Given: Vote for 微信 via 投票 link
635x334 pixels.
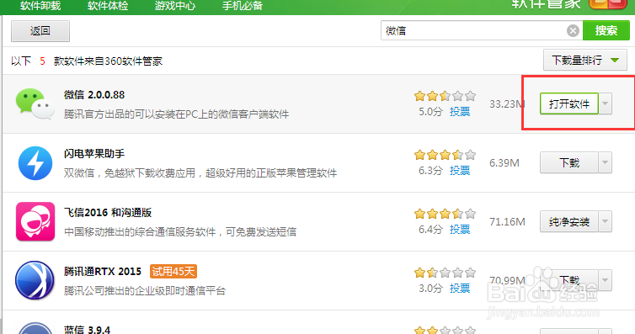Looking at the screenshot, I should coord(460,112).
